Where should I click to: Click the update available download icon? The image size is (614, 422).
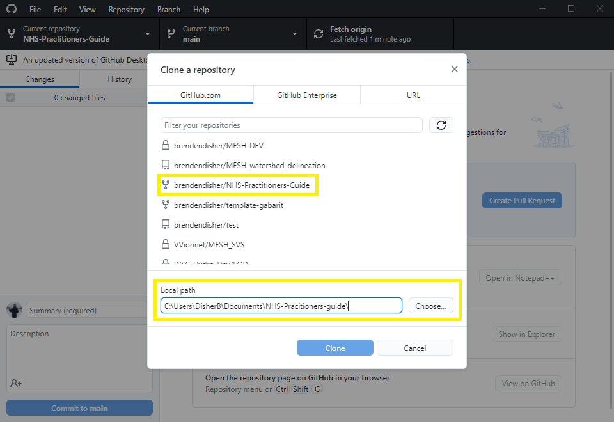pos(12,60)
